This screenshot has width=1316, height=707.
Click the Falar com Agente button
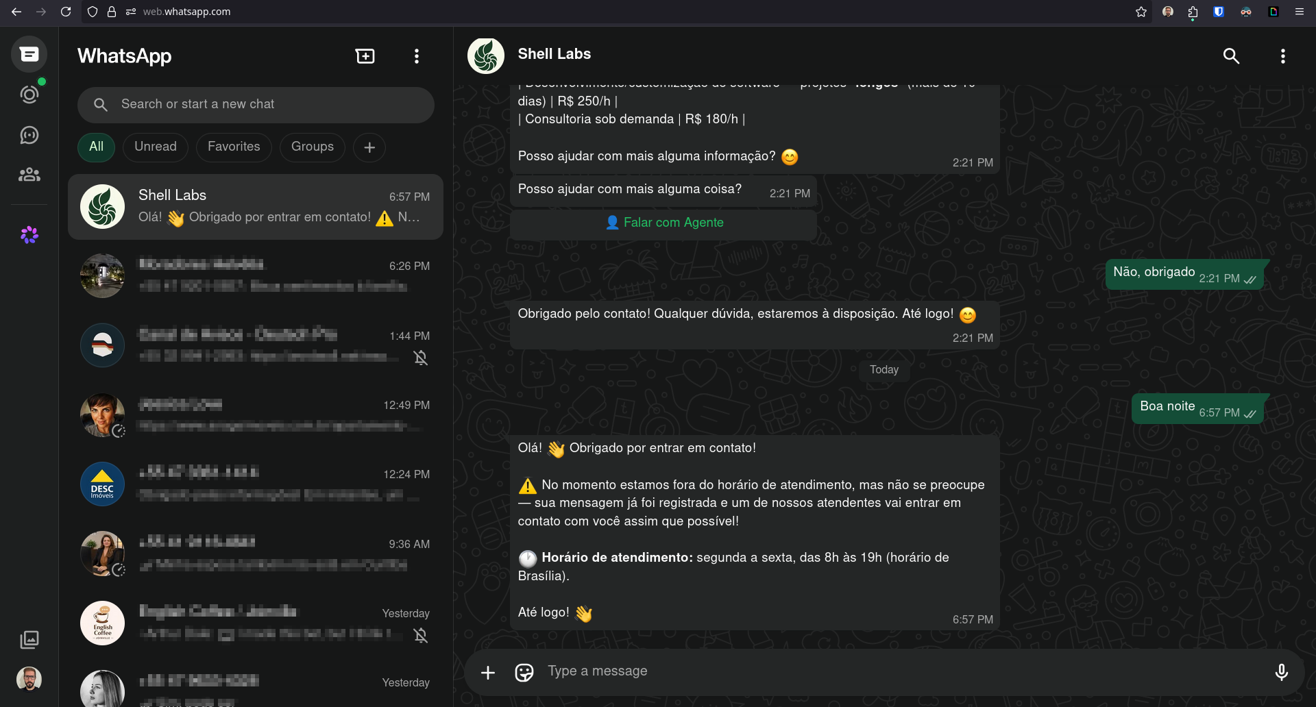663,223
